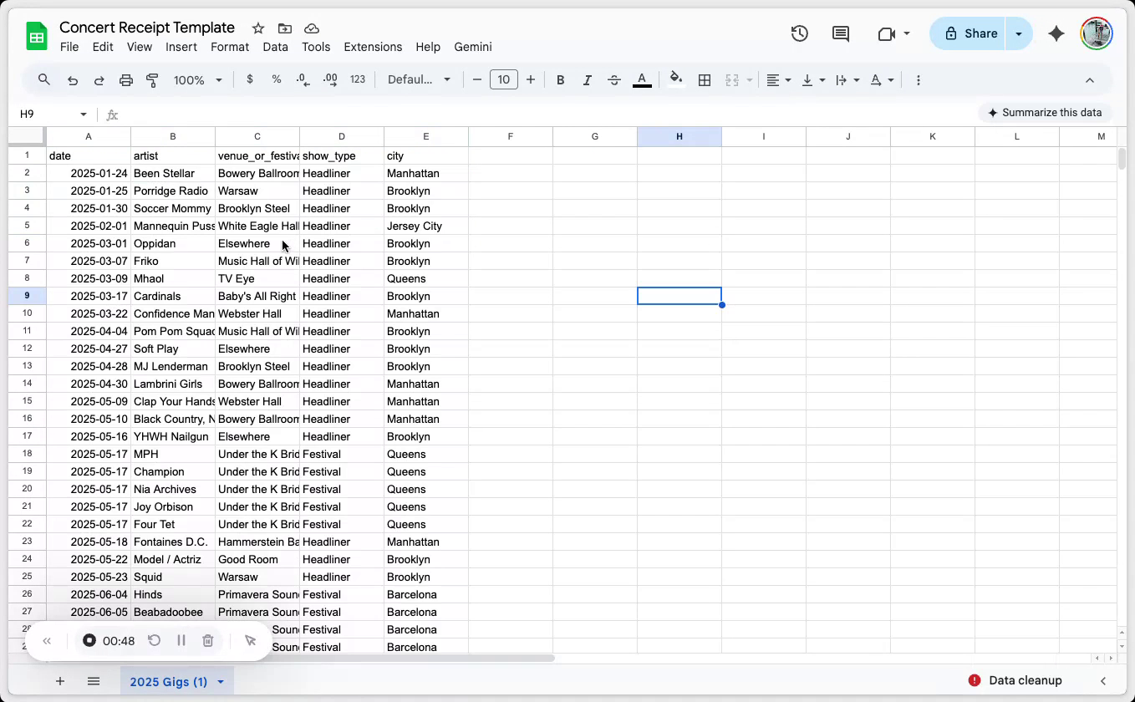Open the File menu

click(69, 47)
